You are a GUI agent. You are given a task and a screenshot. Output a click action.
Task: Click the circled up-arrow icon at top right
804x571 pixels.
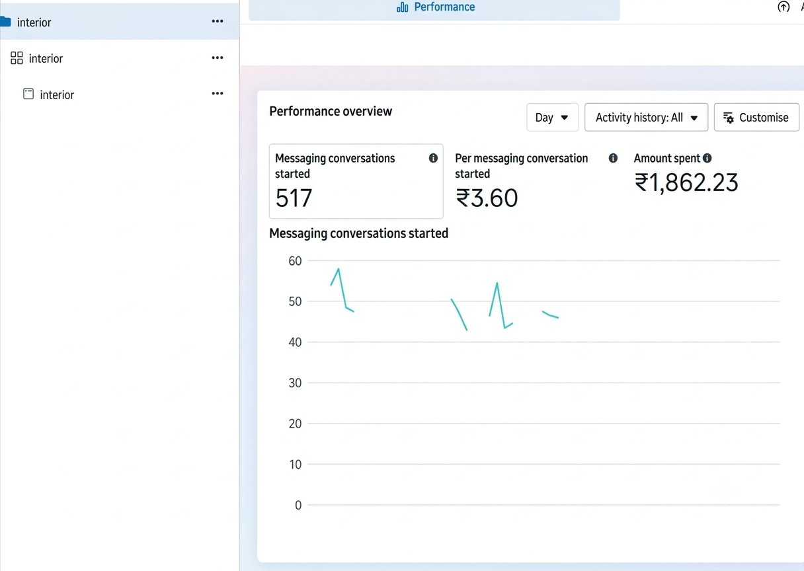784,7
